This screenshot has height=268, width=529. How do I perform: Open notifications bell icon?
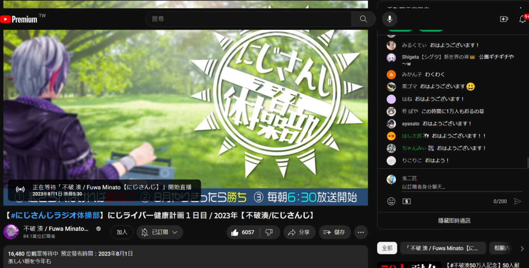tap(522, 19)
